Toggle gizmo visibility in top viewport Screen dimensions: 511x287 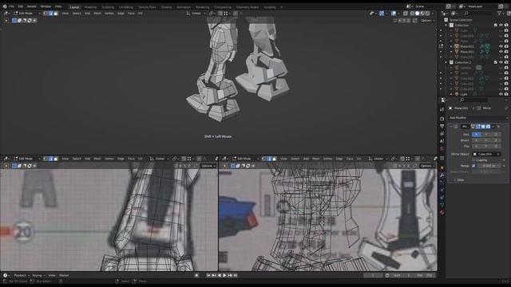tap(382, 14)
